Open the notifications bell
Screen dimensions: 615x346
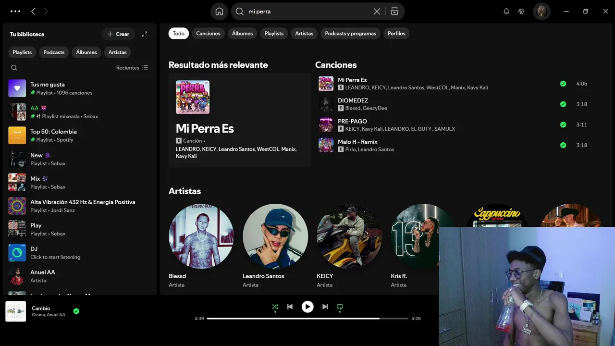(506, 12)
